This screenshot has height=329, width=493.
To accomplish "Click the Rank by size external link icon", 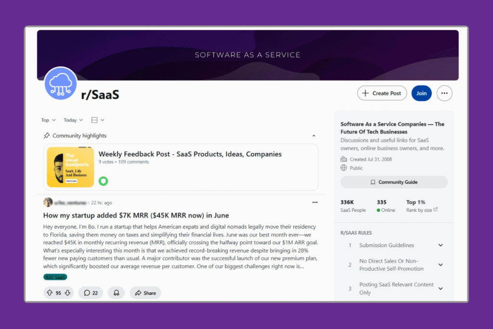I will [x=436, y=210].
